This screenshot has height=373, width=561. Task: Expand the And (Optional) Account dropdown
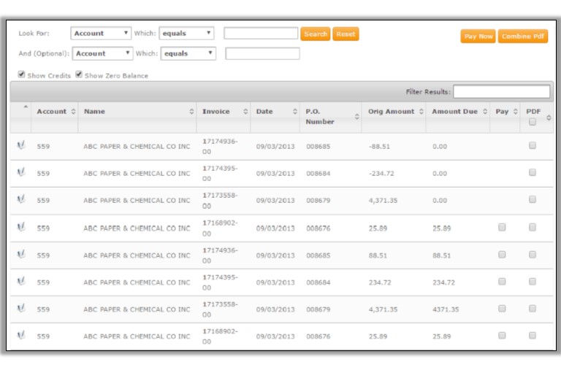pos(102,53)
